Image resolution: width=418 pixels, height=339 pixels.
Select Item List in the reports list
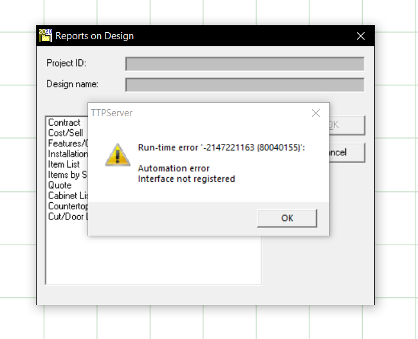tap(64, 164)
